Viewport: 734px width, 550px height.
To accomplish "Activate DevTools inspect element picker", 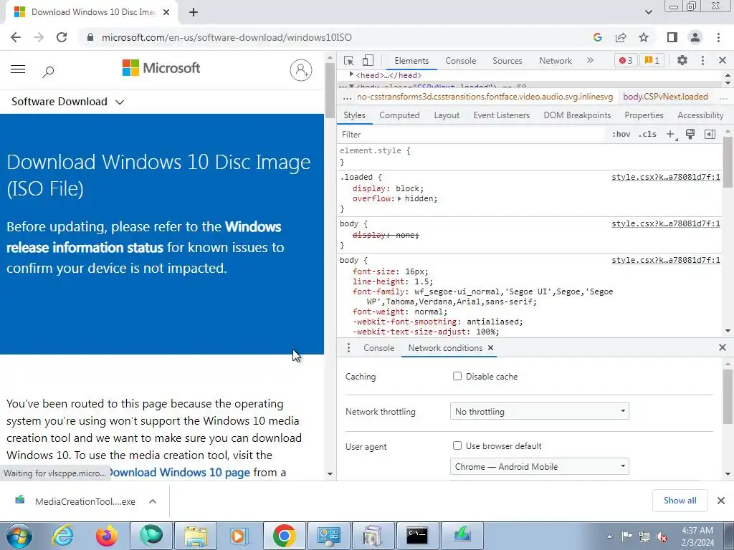I will point(349,60).
